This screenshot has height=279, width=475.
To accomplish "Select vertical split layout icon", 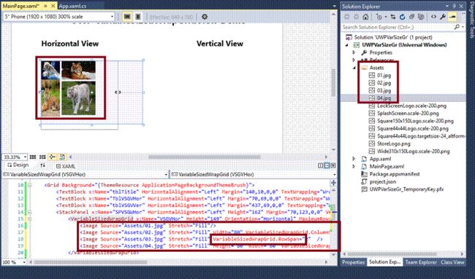I will coord(320,165).
